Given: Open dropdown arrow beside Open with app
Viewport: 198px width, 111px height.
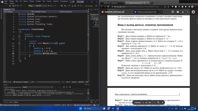Looking at the screenshot, I should [161, 12].
